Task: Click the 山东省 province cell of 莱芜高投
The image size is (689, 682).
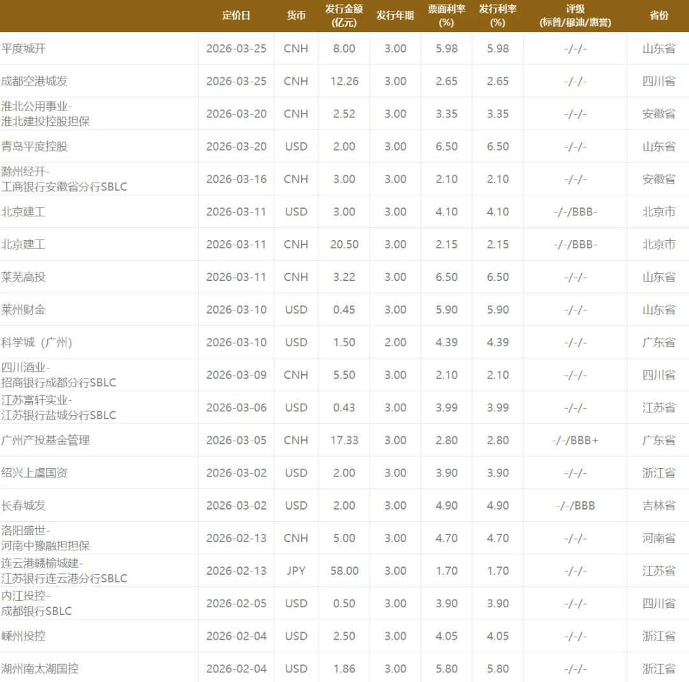Action: point(659,277)
